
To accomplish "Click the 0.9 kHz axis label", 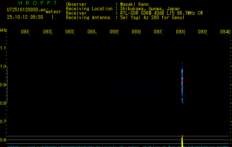I will (x=3, y=85).
